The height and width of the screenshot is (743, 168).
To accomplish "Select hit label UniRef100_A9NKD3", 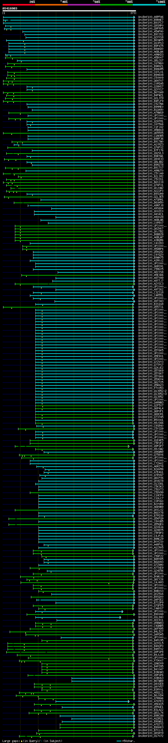I will point(151,55).
